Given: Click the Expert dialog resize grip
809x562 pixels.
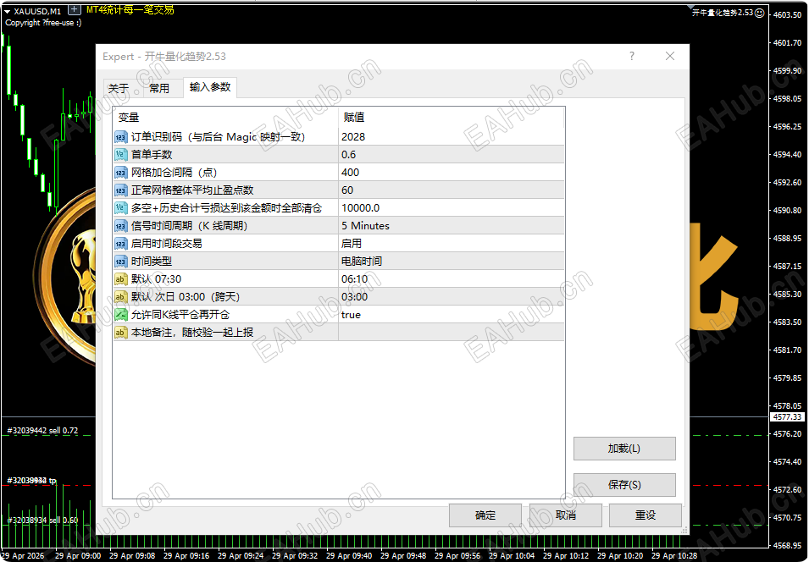Looking at the screenshot, I should point(684,530).
